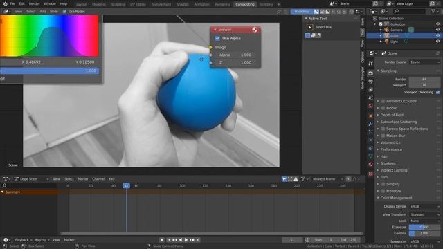
Task: Enable Ambient Occlusion checkbox
Action: pos(383,101)
